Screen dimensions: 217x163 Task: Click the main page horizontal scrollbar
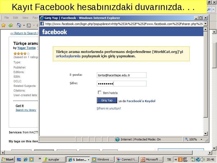[x=98, y=153]
